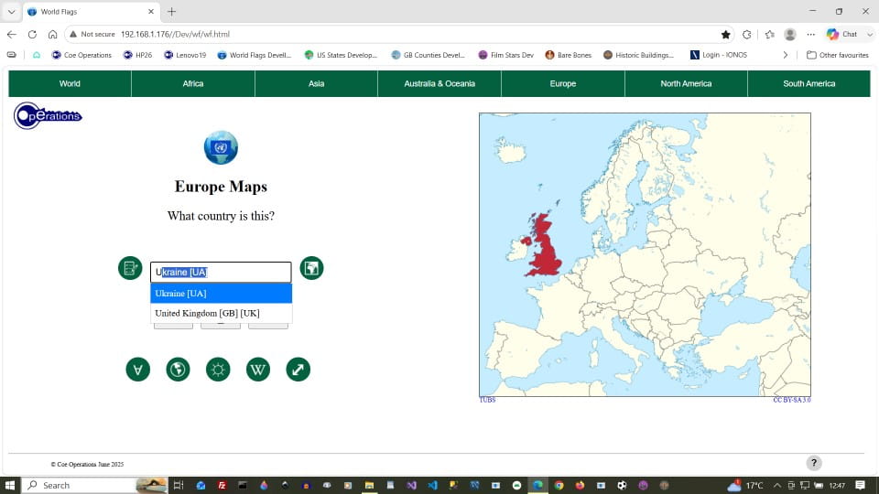
Task: Open the Bare Bones bookmark
Action: point(569,55)
